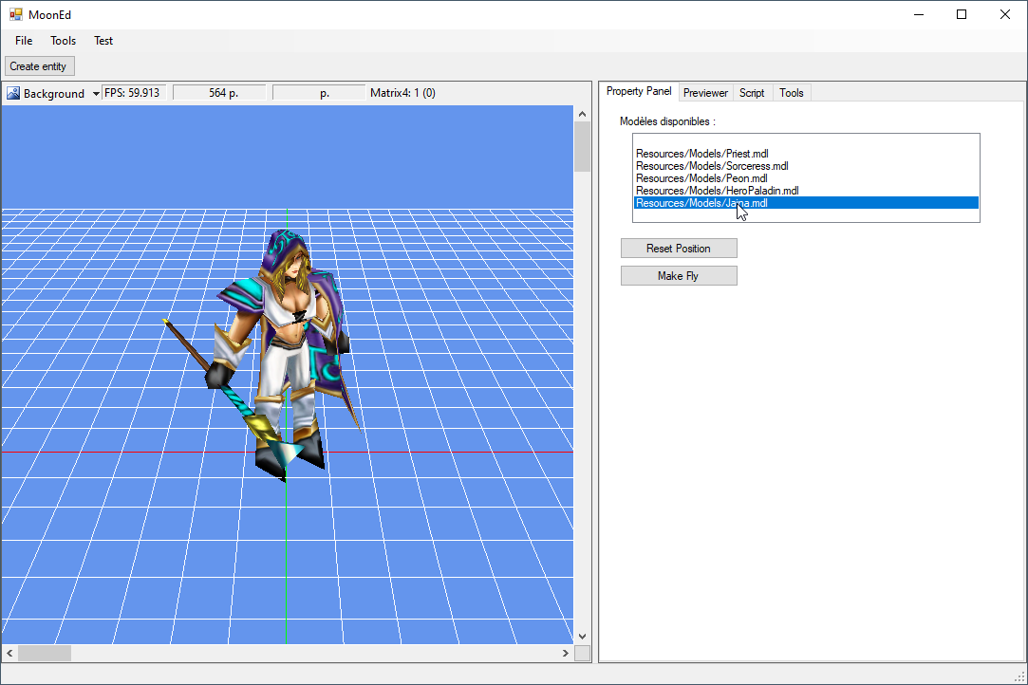This screenshot has height=685, width=1028.
Task: Select the Property Panel tab
Action: click(x=639, y=91)
